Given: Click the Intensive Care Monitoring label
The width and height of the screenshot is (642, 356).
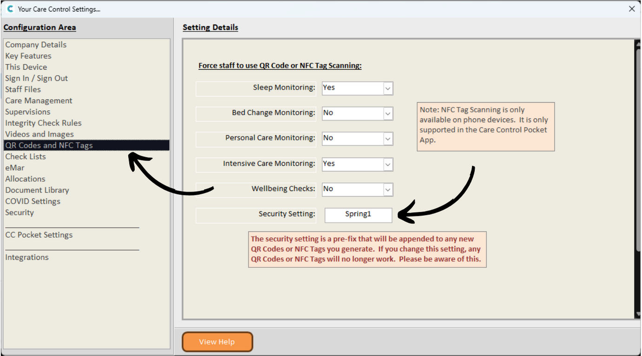Looking at the screenshot, I should 269,163.
